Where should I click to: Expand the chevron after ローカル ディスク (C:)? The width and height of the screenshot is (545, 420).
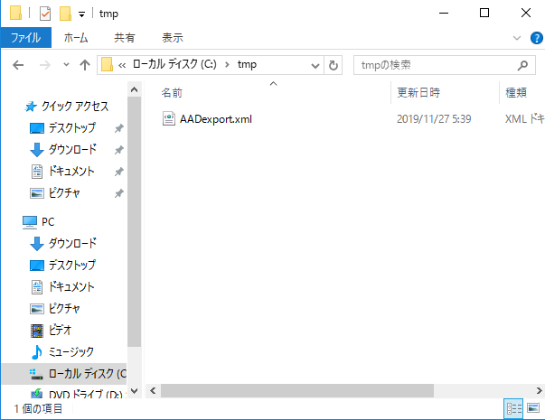coord(228,65)
